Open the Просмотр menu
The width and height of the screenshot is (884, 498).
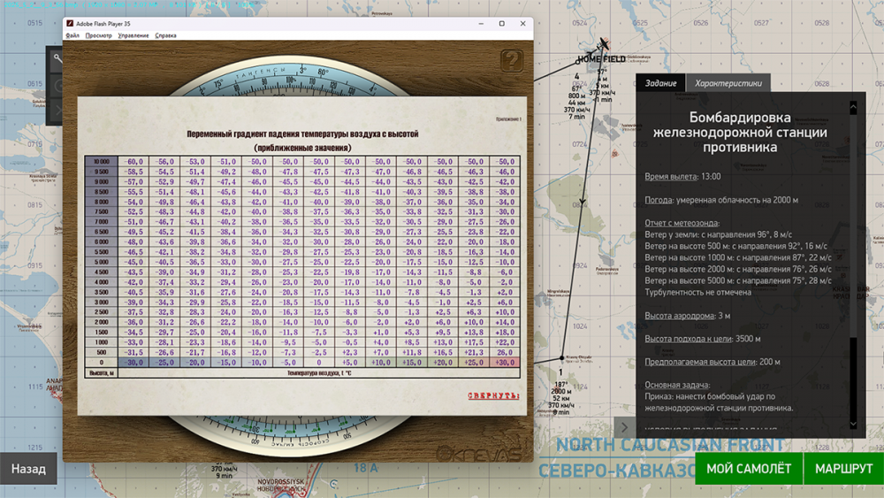98,35
